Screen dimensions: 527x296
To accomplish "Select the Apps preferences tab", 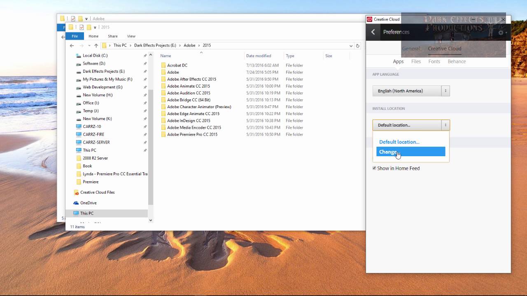I will [398, 61].
